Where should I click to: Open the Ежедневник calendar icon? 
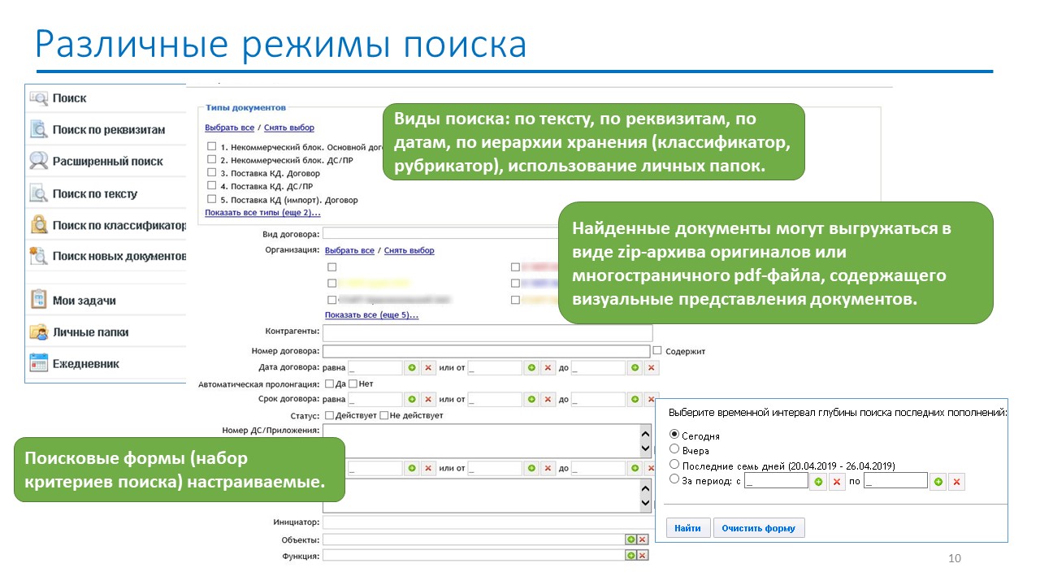[38, 363]
